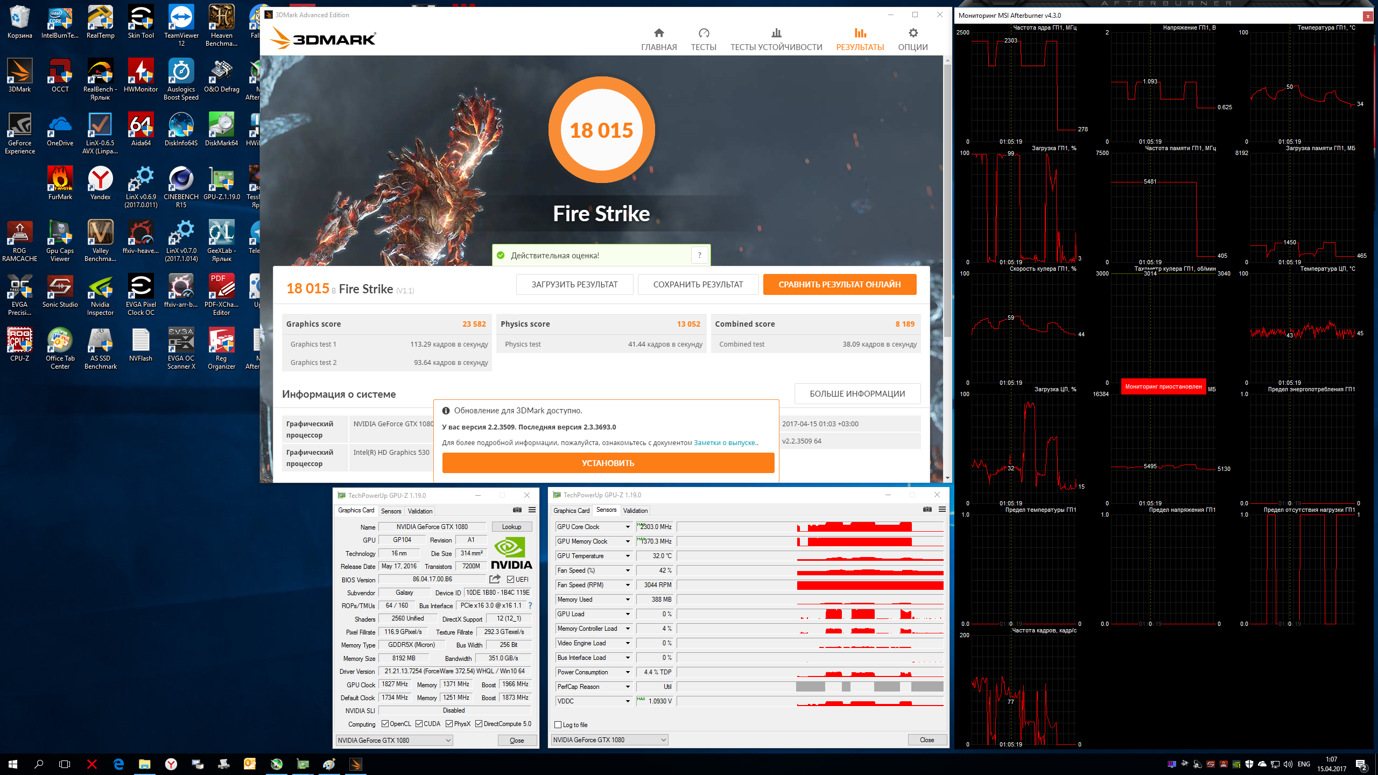Viewport: 1378px width, 775px height.
Task: Click Microsoft Edge icon in taskbar
Action: [118, 764]
